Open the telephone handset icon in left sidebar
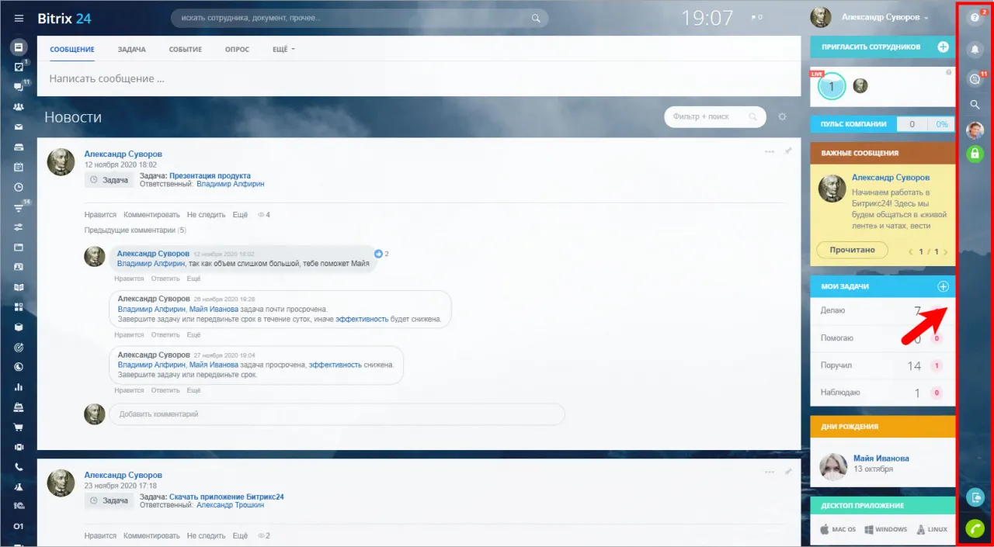The height and width of the screenshot is (547, 994). (19, 467)
